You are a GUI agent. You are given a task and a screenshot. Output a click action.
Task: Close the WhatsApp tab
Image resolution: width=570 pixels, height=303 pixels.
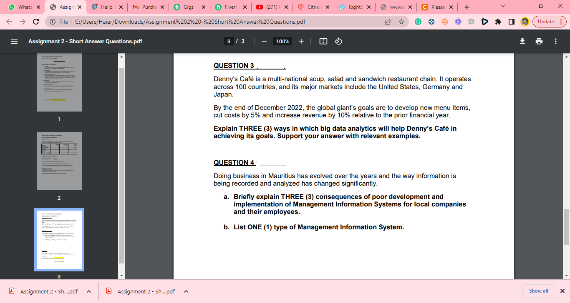[38, 7]
